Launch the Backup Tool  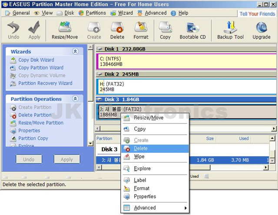tap(231, 30)
